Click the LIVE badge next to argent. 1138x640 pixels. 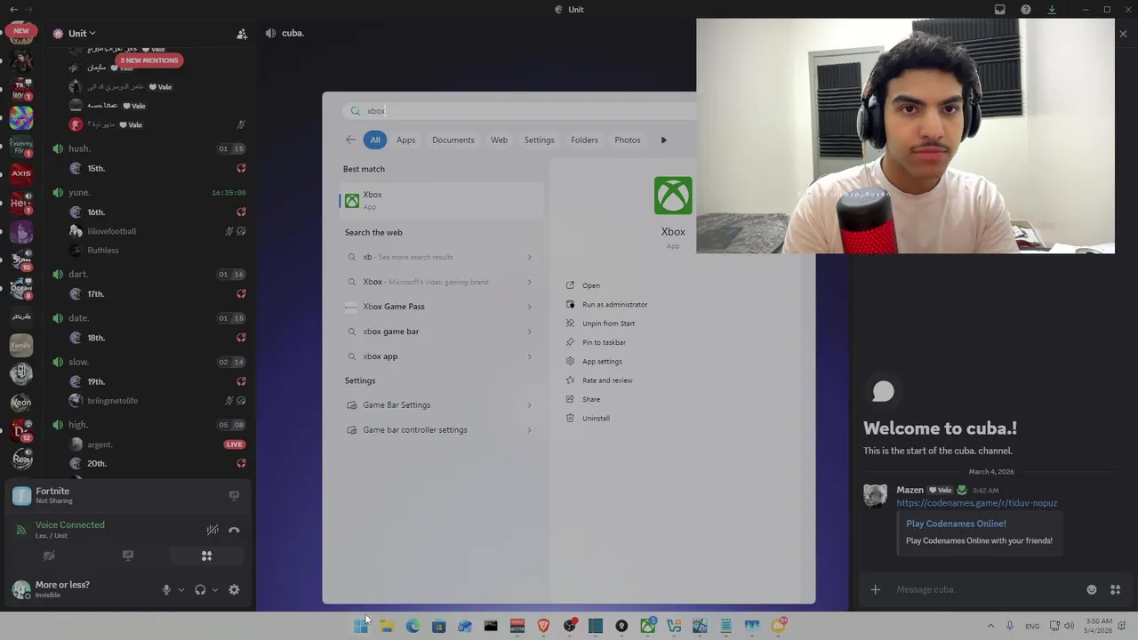[235, 444]
